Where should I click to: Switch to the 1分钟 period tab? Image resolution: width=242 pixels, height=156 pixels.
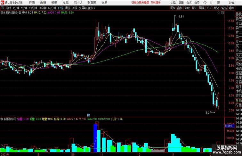click(16, 8)
